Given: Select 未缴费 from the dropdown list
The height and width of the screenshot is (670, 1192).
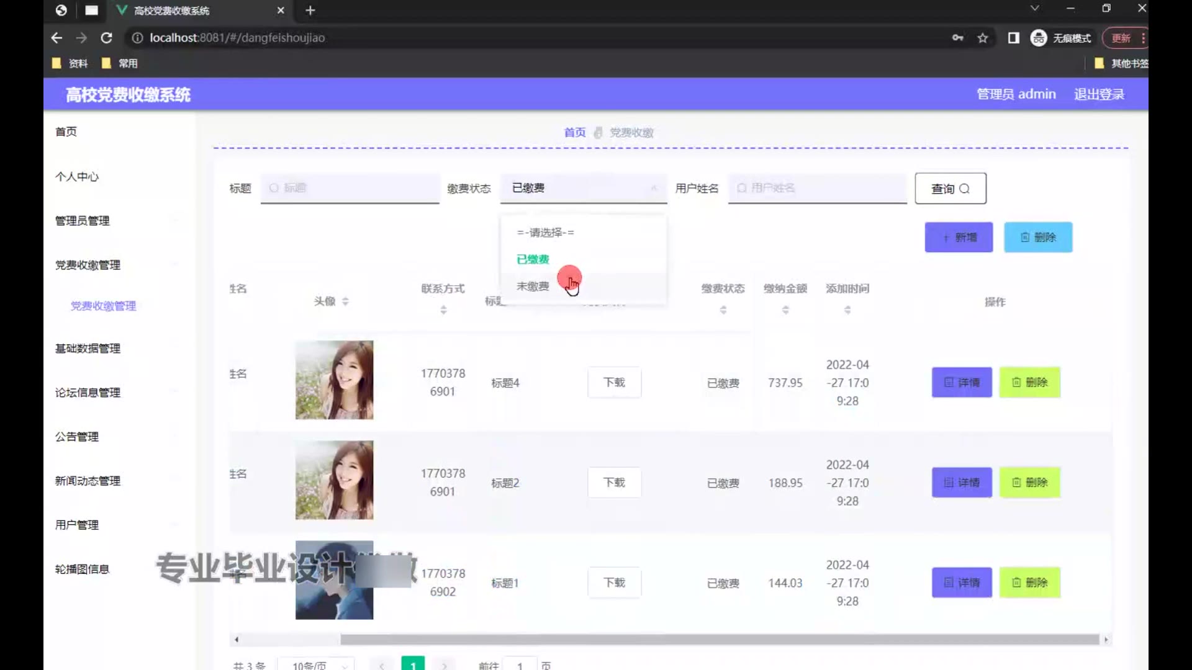Looking at the screenshot, I should (533, 286).
